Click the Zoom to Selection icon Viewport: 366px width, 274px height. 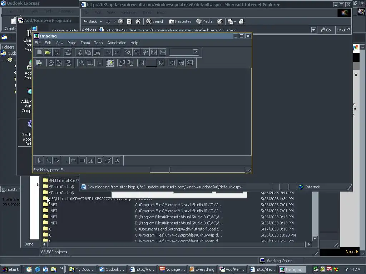tap(145, 52)
